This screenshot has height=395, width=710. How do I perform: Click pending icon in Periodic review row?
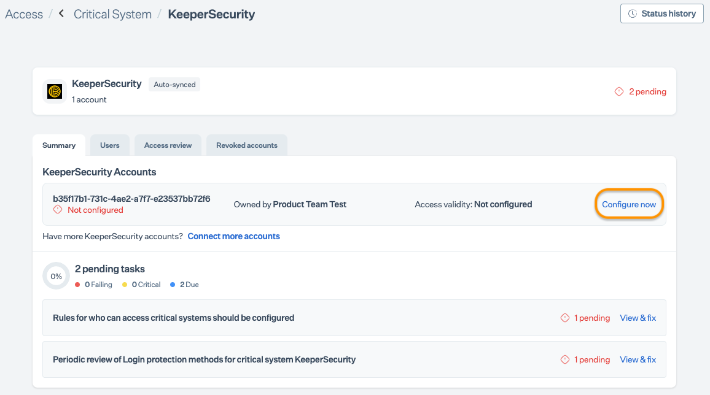pyautogui.click(x=564, y=359)
